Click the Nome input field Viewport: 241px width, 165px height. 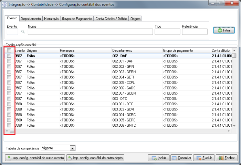90,32
